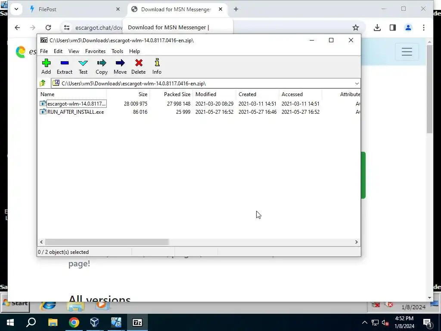Click the horizontal scrollbar right arrow
The height and width of the screenshot is (331, 441).
pos(356,242)
